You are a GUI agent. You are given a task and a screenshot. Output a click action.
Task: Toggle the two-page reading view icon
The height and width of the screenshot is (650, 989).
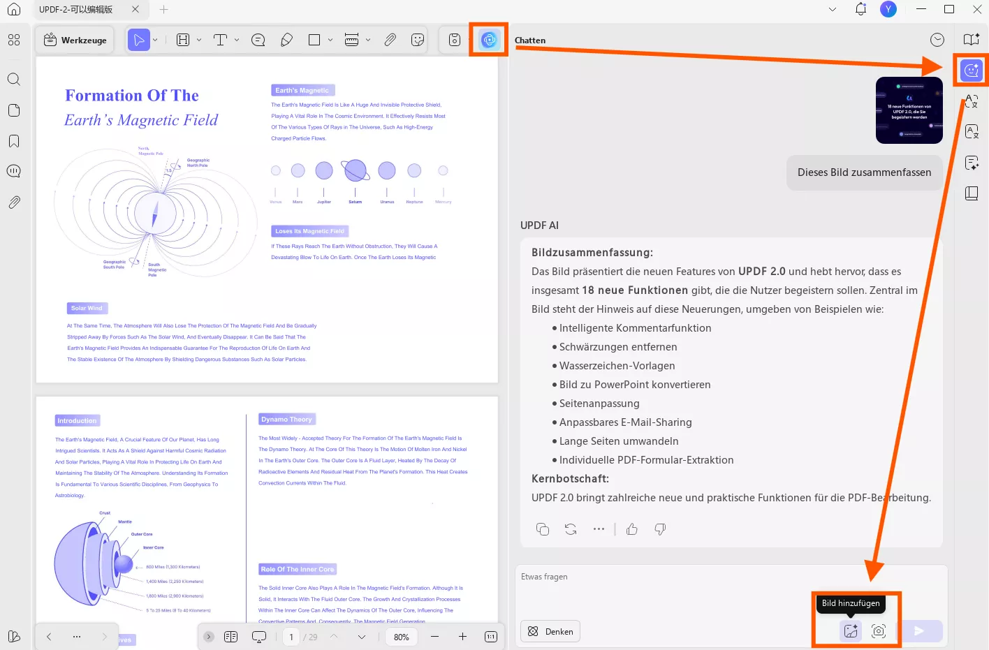(231, 637)
